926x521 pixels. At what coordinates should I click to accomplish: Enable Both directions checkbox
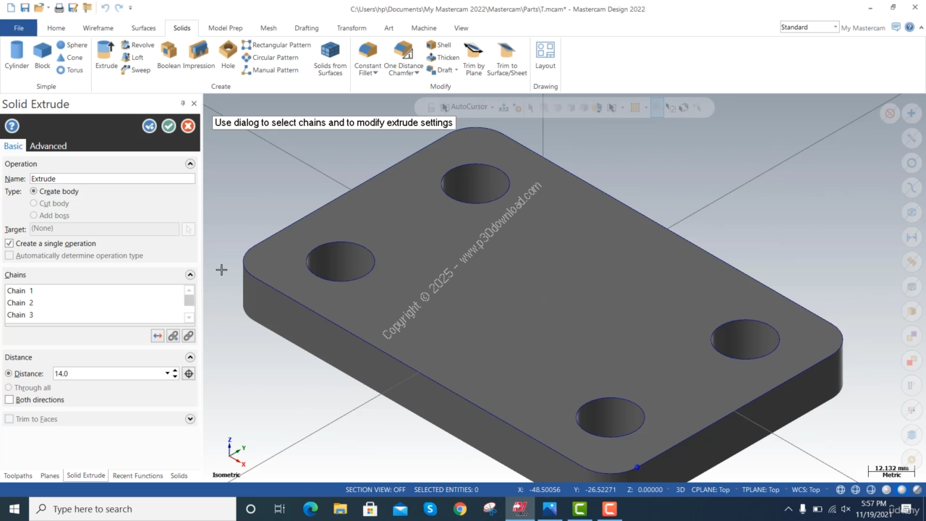9,399
